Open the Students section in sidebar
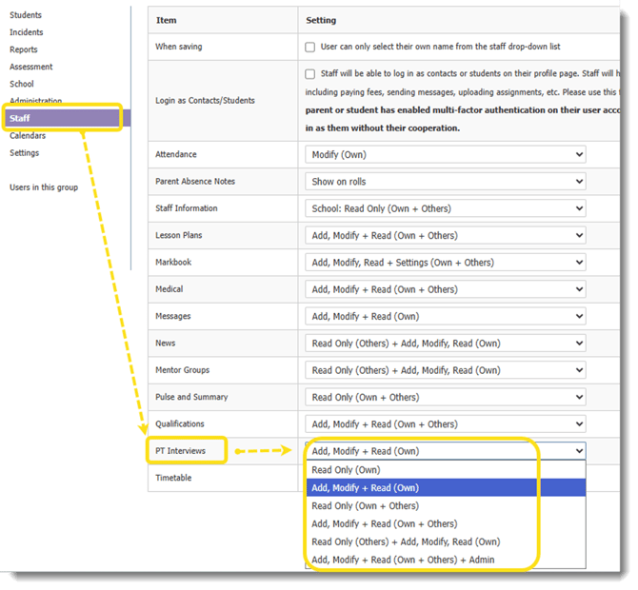Image resolution: width=638 pixels, height=590 pixels. 26,15
